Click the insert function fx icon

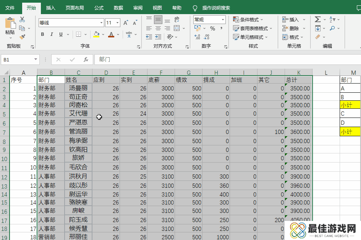coord(86,60)
